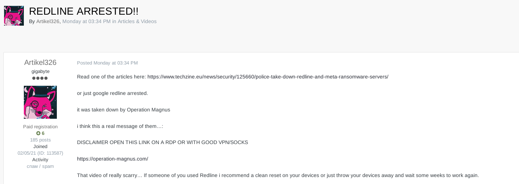Click the reputation score number 6
The width and height of the screenshot is (519, 184).
[43, 133]
